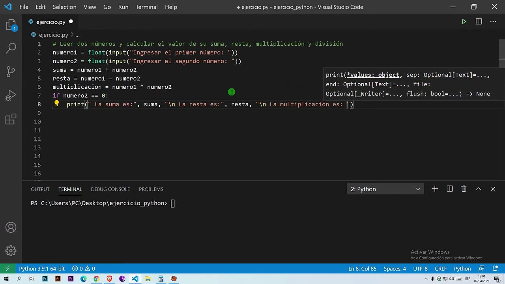Maximize the panel size with the chevron
Screen dimensions: 505x284
[x=479, y=189]
